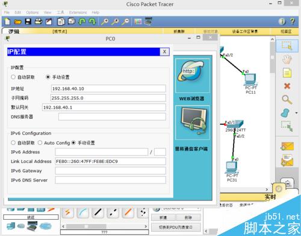Pick the orange fiber cable
The image size is (301, 236).
tap(128, 212)
